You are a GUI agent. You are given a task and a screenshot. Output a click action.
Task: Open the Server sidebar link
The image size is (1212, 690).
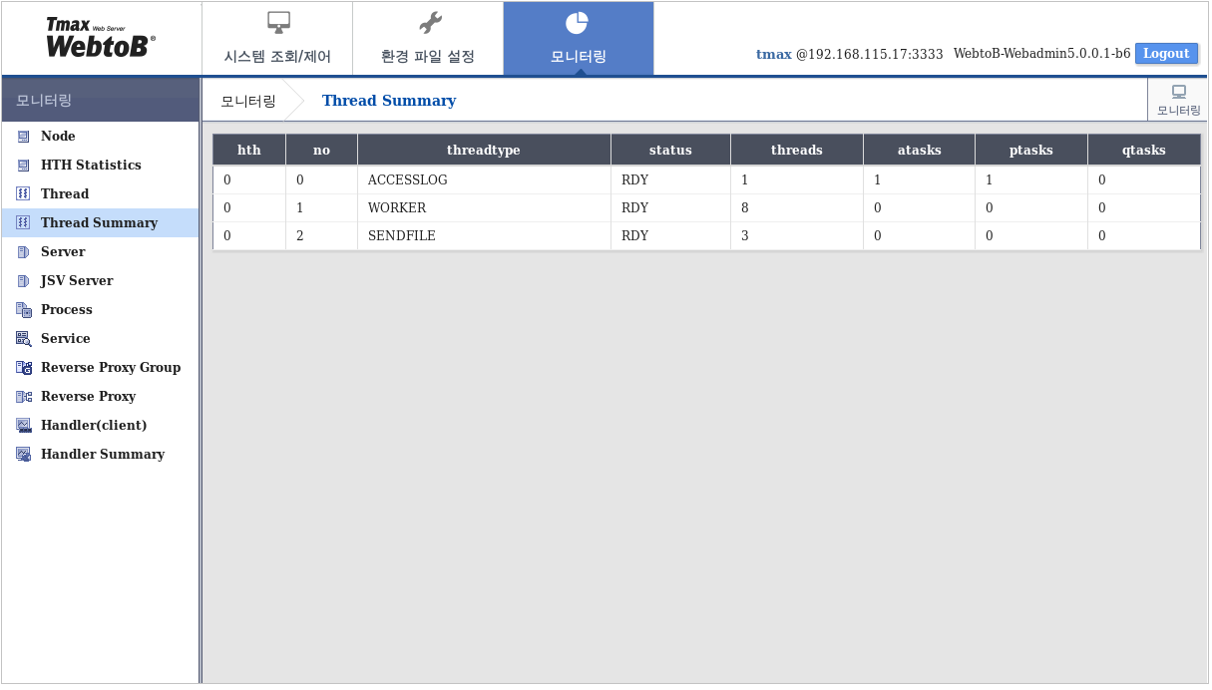(63, 252)
